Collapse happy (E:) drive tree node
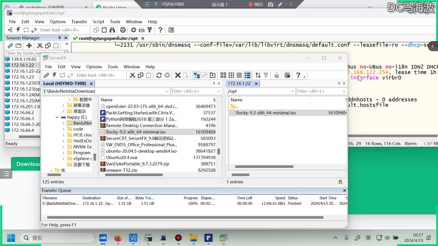The image size is (438, 246). (x=57, y=117)
